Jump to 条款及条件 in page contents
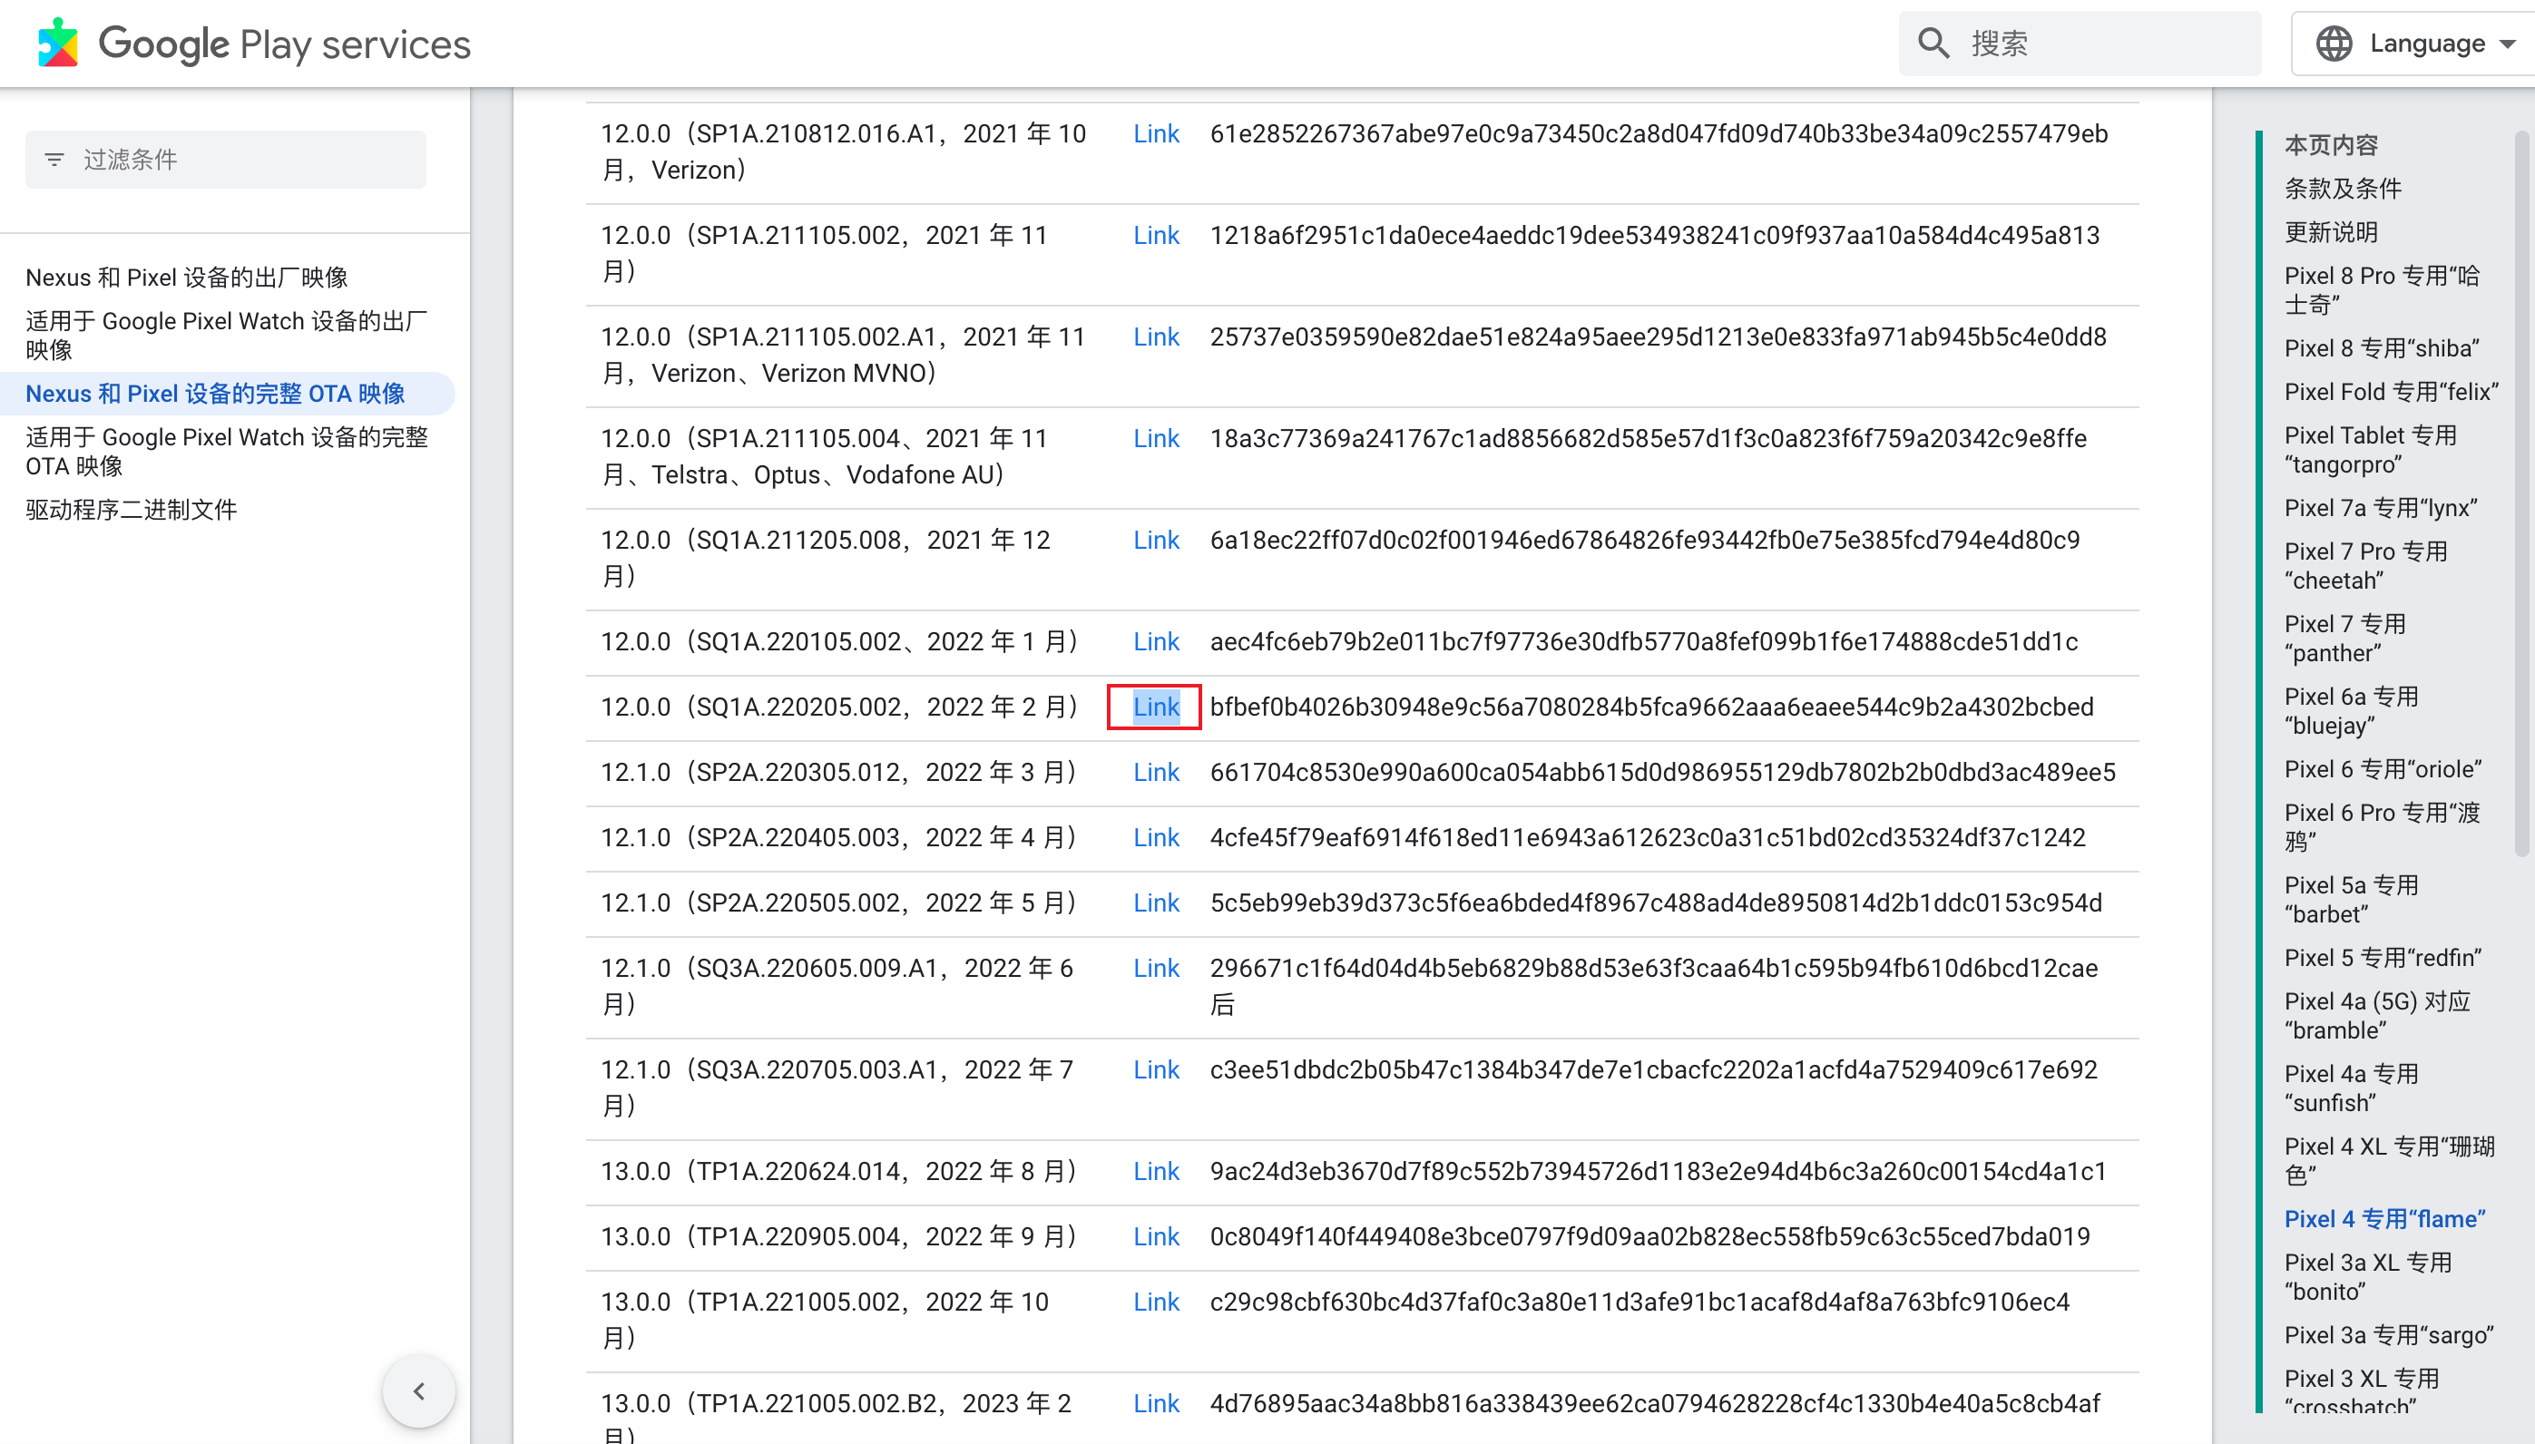The width and height of the screenshot is (2535, 1444). (2343, 189)
